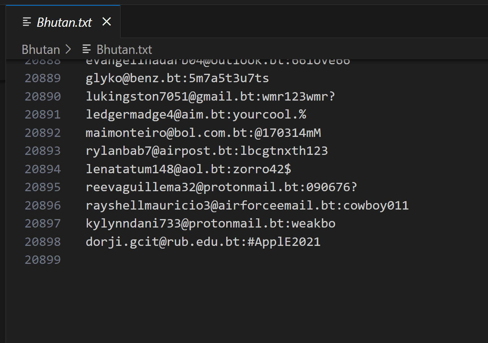Select line number 20895 in the gutter

click(43, 187)
